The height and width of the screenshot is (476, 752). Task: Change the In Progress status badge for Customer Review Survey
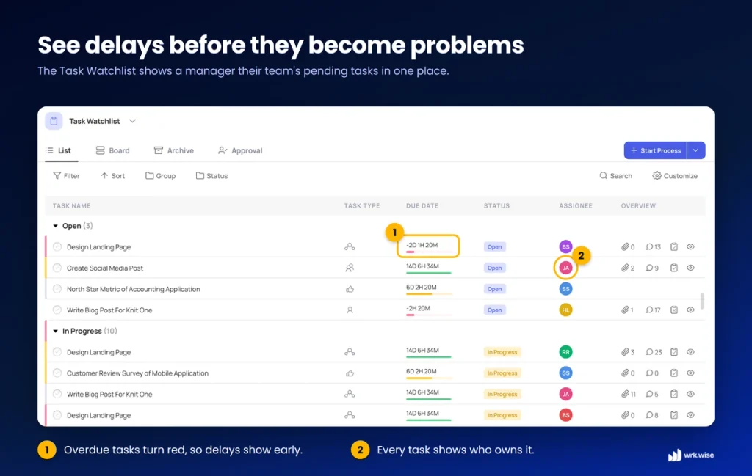[x=502, y=373]
